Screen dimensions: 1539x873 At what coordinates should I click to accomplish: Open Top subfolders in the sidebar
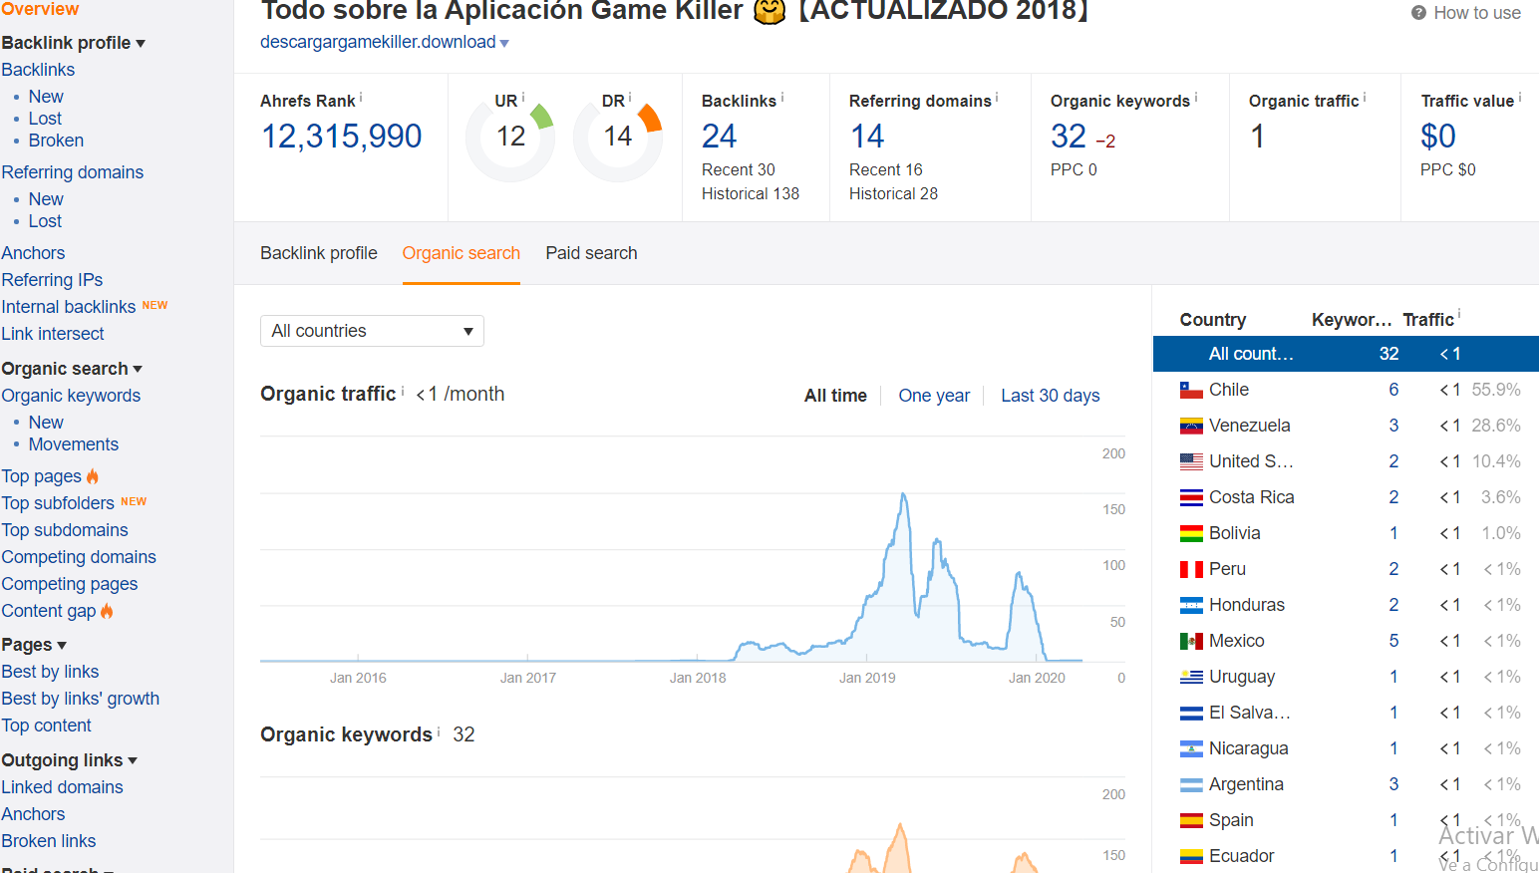pos(58,503)
